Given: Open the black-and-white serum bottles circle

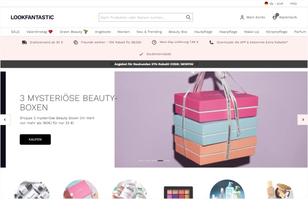Looking at the screenshot, I should click(32, 189).
